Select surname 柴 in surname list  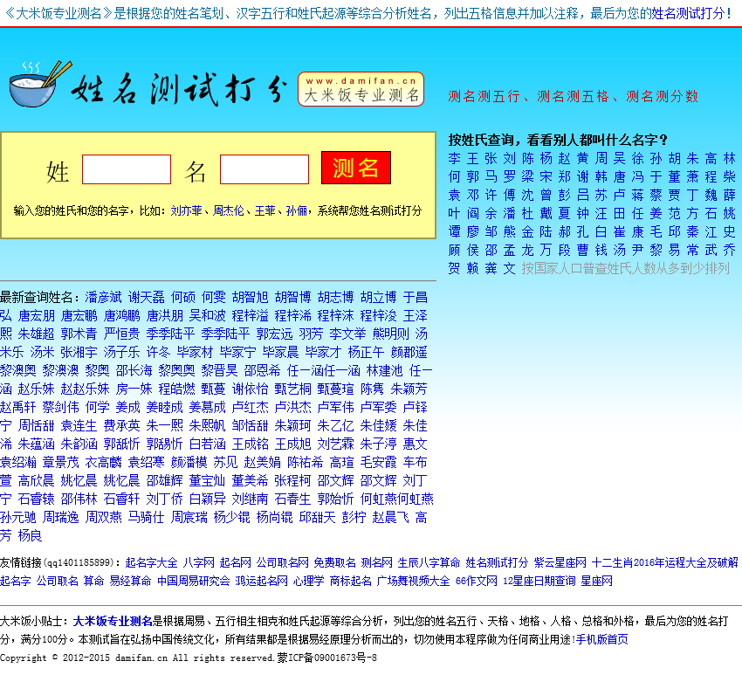729,177
